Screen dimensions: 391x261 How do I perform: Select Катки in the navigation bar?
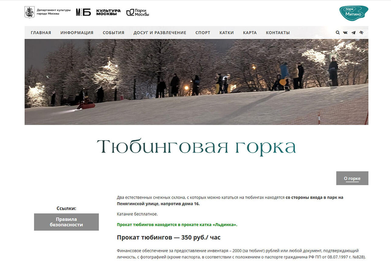[227, 33]
